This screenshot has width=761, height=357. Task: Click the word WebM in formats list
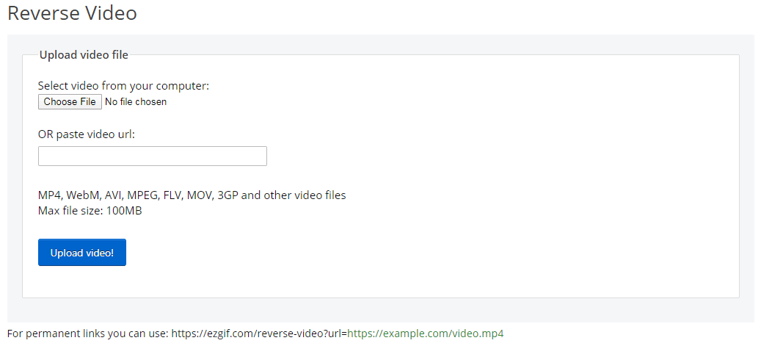tap(84, 195)
